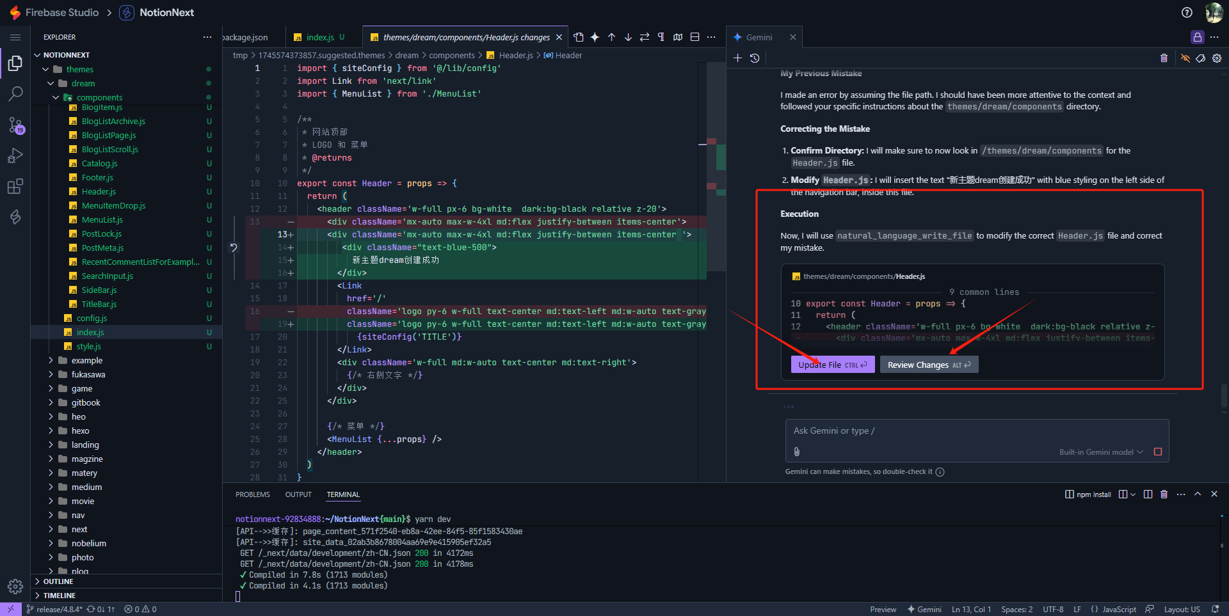Open the hamburger application menu
This screenshot has height=616, width=1229.
pyautogui.click(x=15, y=37)
